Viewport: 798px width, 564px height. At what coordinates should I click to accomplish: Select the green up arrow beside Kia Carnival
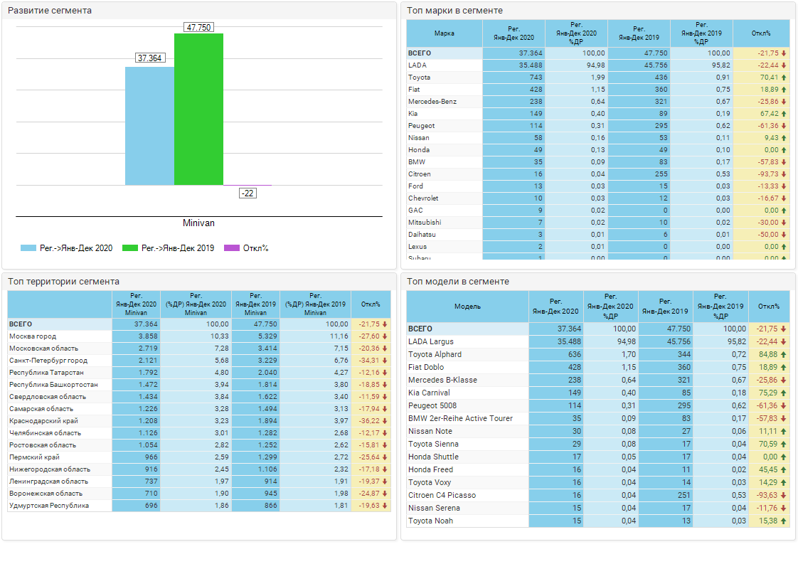click(784, 393)
